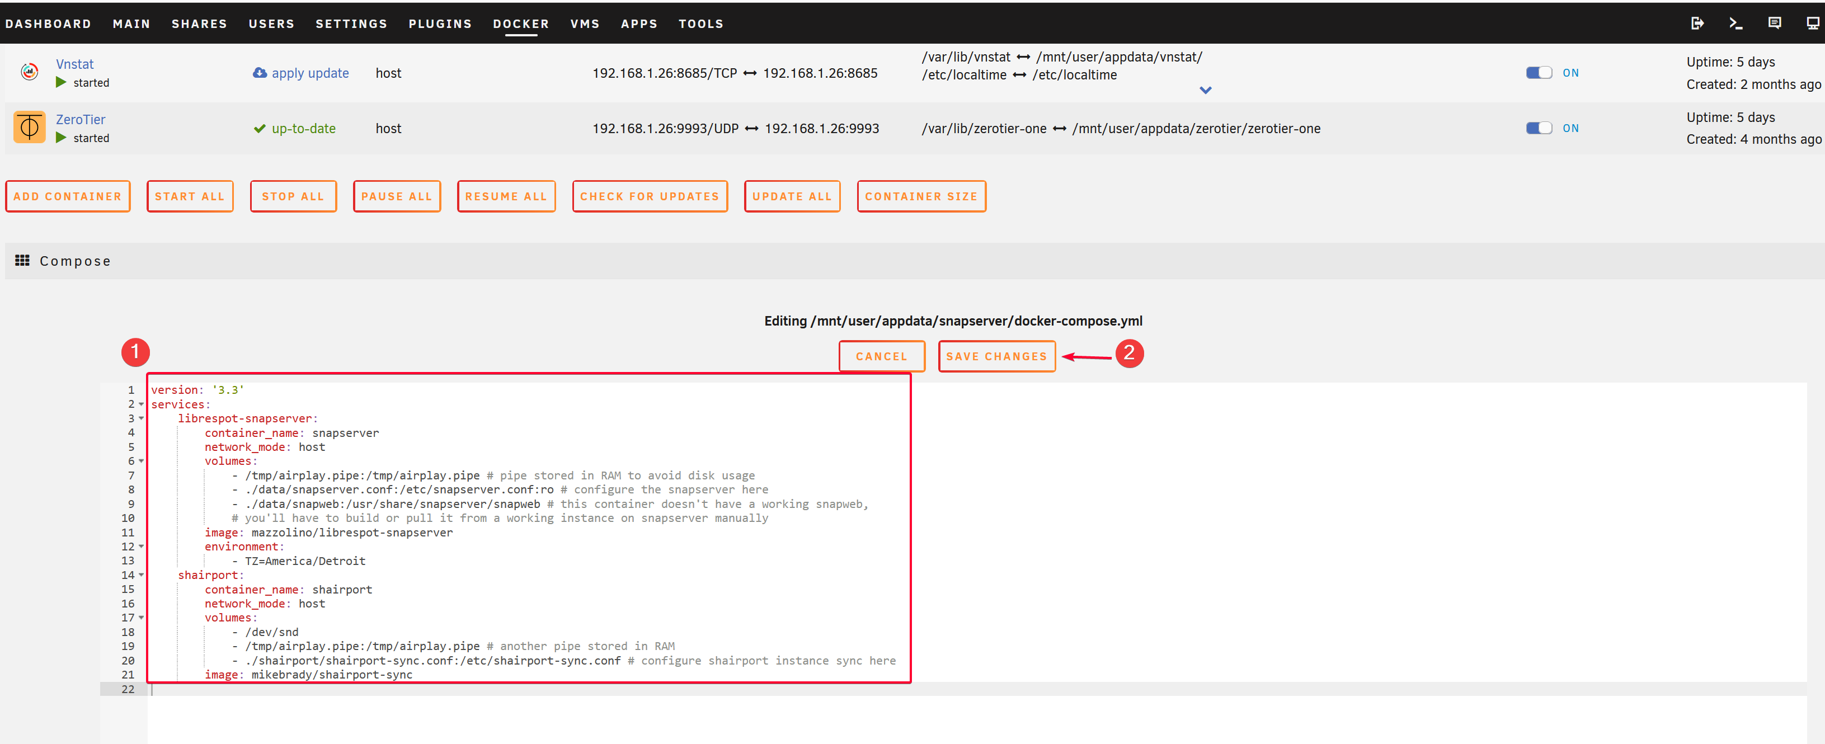The image size is (1825, 744).
Task: Open the VMs page
Action: click(x=585, y=23)
